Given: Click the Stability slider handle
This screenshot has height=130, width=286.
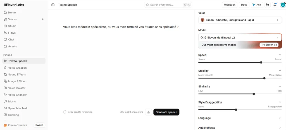Looking at the screenshot, I should click(264, 78).
